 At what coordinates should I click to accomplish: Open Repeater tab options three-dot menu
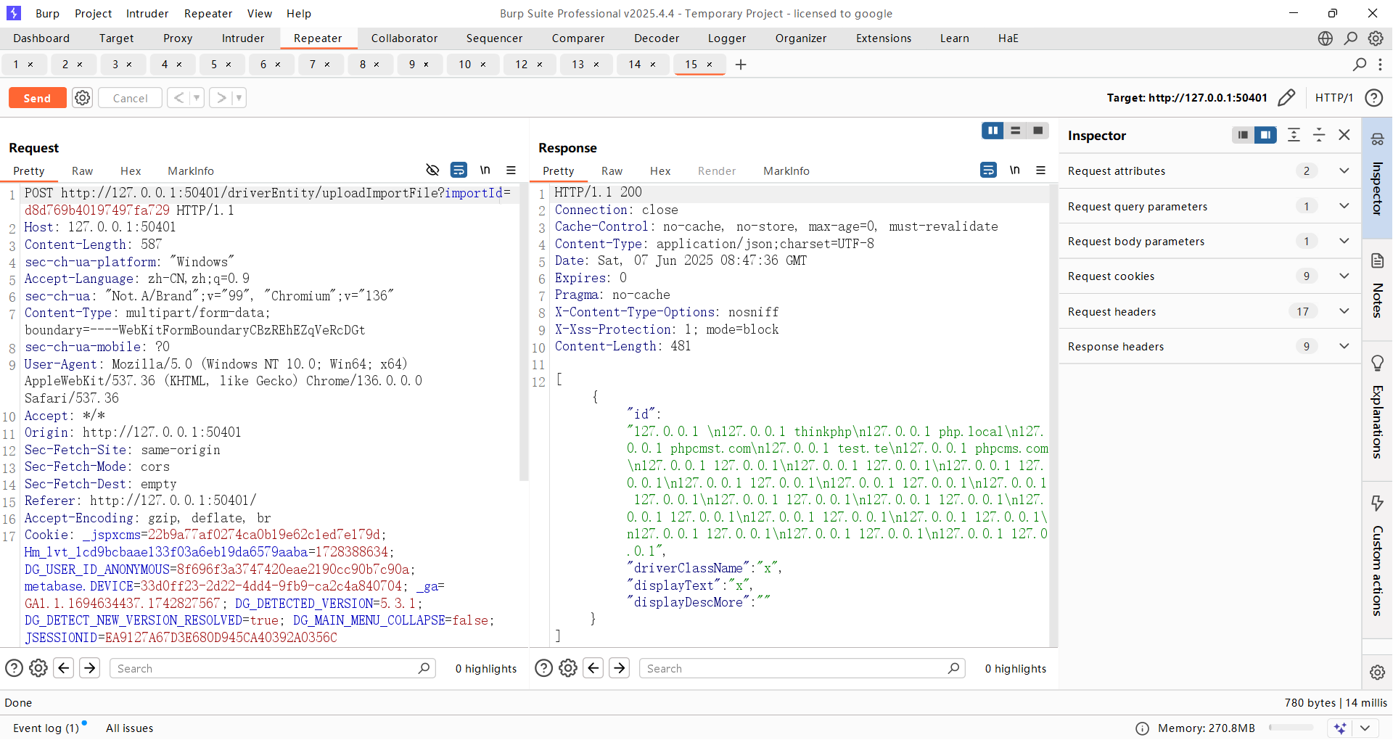pyautogui.click(x=1380, y=65)
